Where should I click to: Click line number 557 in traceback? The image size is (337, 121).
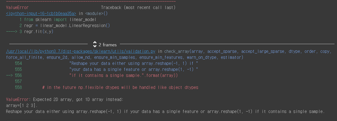point(18,81)
